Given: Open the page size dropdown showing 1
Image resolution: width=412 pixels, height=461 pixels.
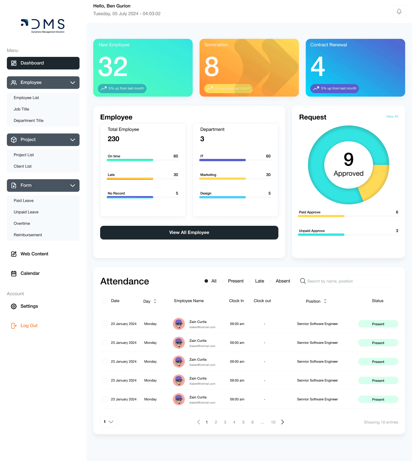Looking at the screenshot, I should [x=109, y=422].
